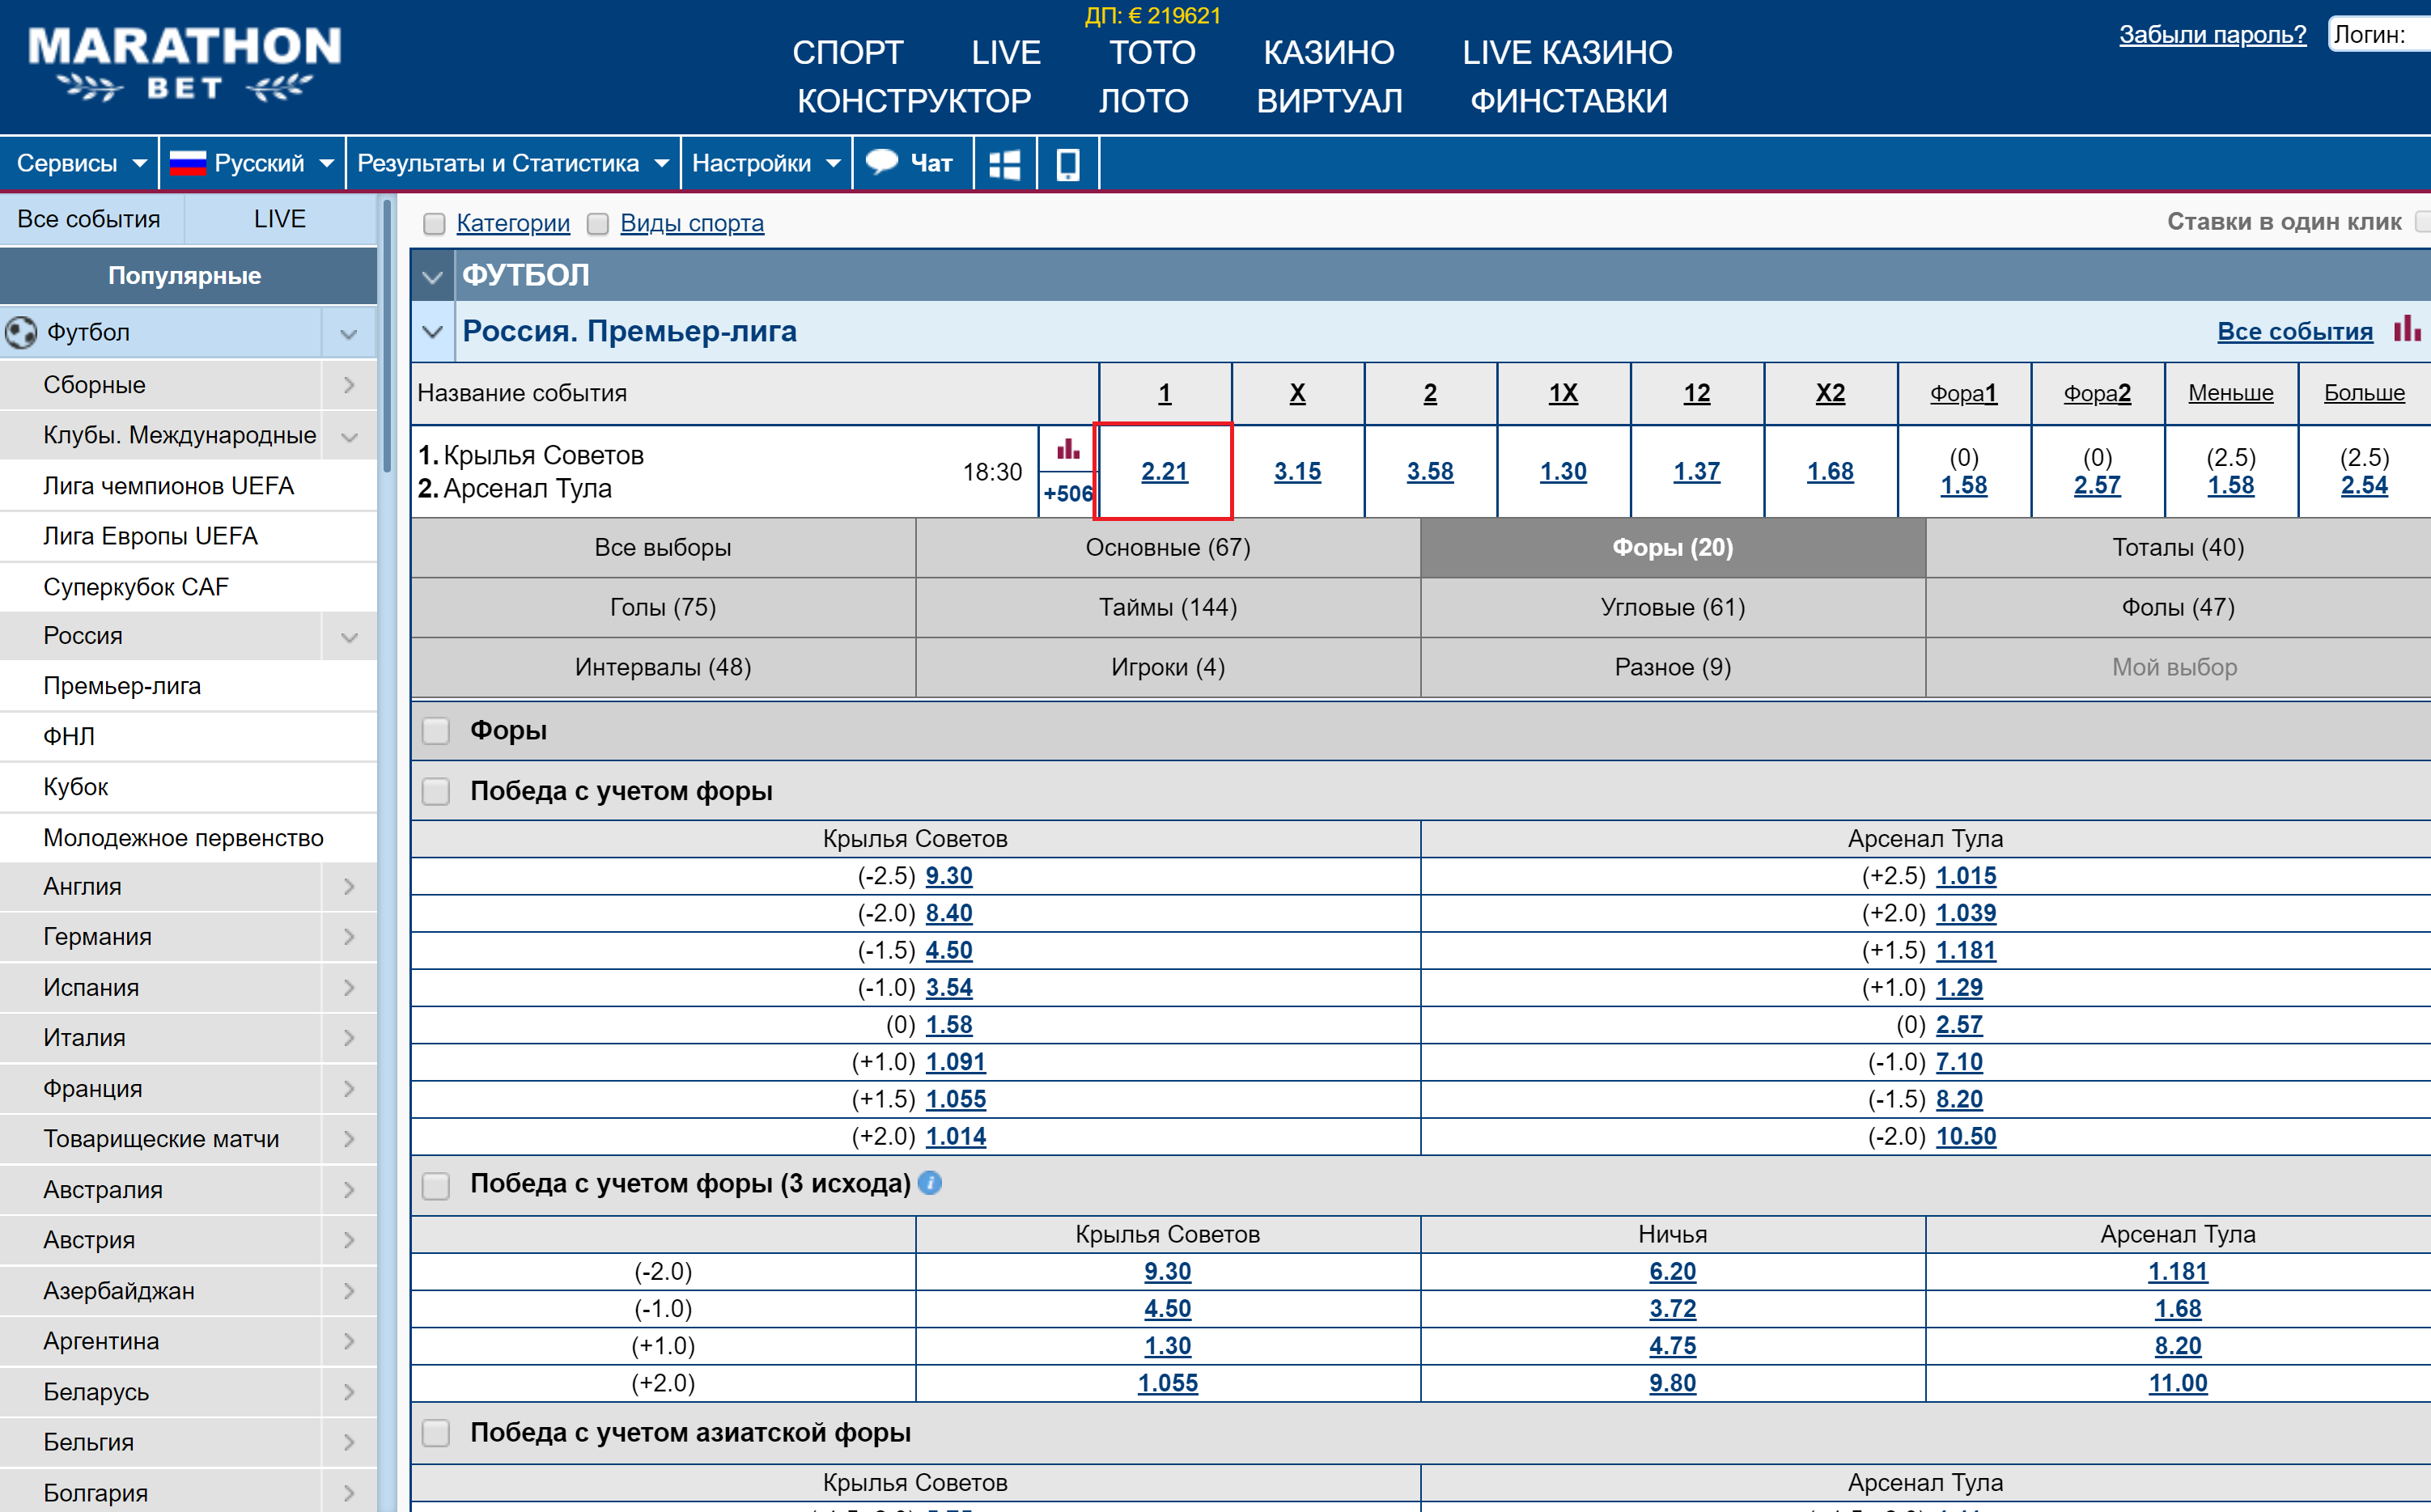Open the КАЗИНО menu item
The width and height of the screenshot is (2431, 1512).
[x=1328, y=52]
